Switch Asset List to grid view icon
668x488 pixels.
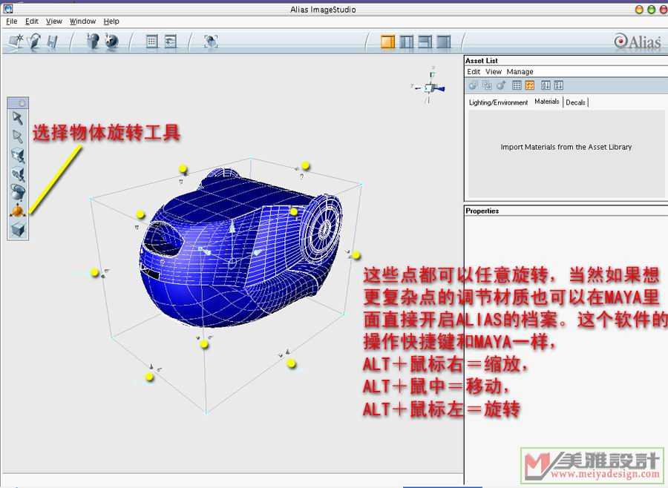tap(517, 85)
